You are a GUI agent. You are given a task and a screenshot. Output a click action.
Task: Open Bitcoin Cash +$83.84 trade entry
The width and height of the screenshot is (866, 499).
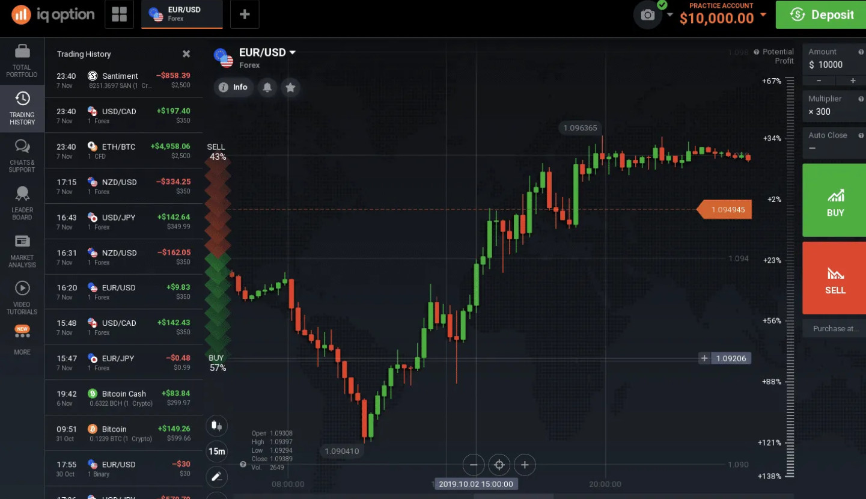point(124,398)
